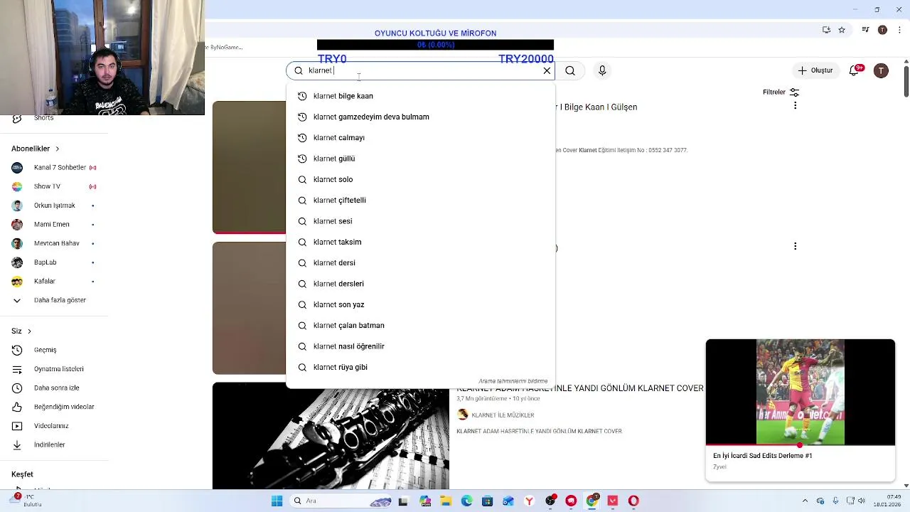Open the clarinet video thumbnail

331,436
